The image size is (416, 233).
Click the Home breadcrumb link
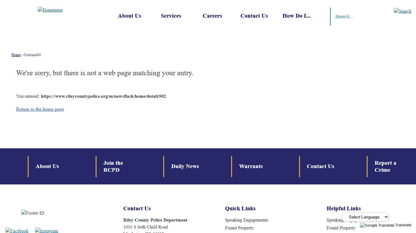click(x=16, y=55)
